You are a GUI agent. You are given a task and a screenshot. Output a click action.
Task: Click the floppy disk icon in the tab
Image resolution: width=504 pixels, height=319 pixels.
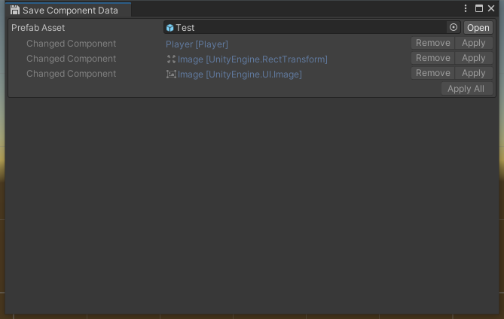pyautogui.click(x=15, y=10)
